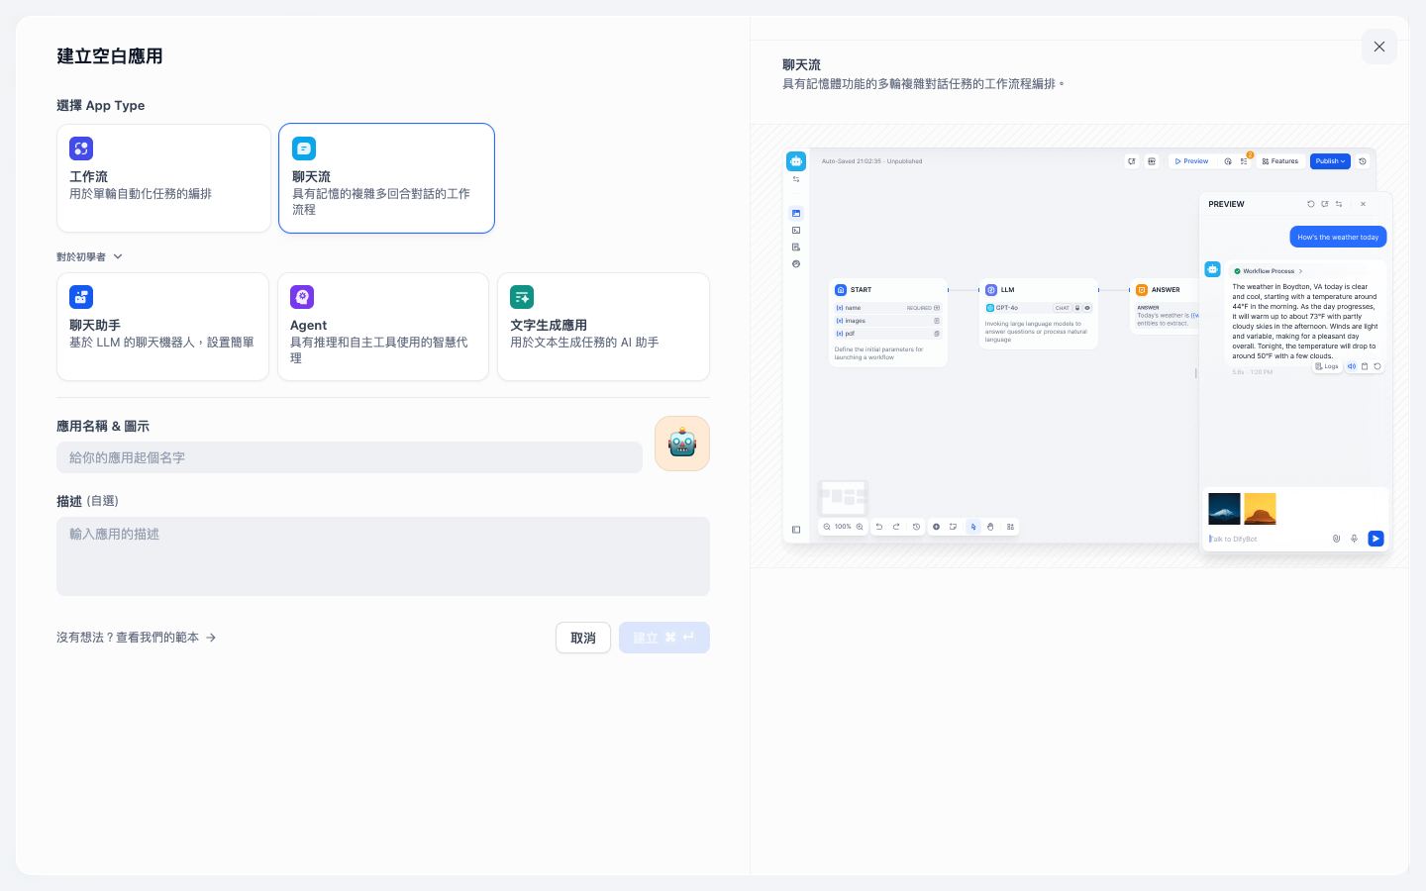Choose the 文字生成應用 app type card
Screen dimensions: 1426x891
tap(603, 327)
